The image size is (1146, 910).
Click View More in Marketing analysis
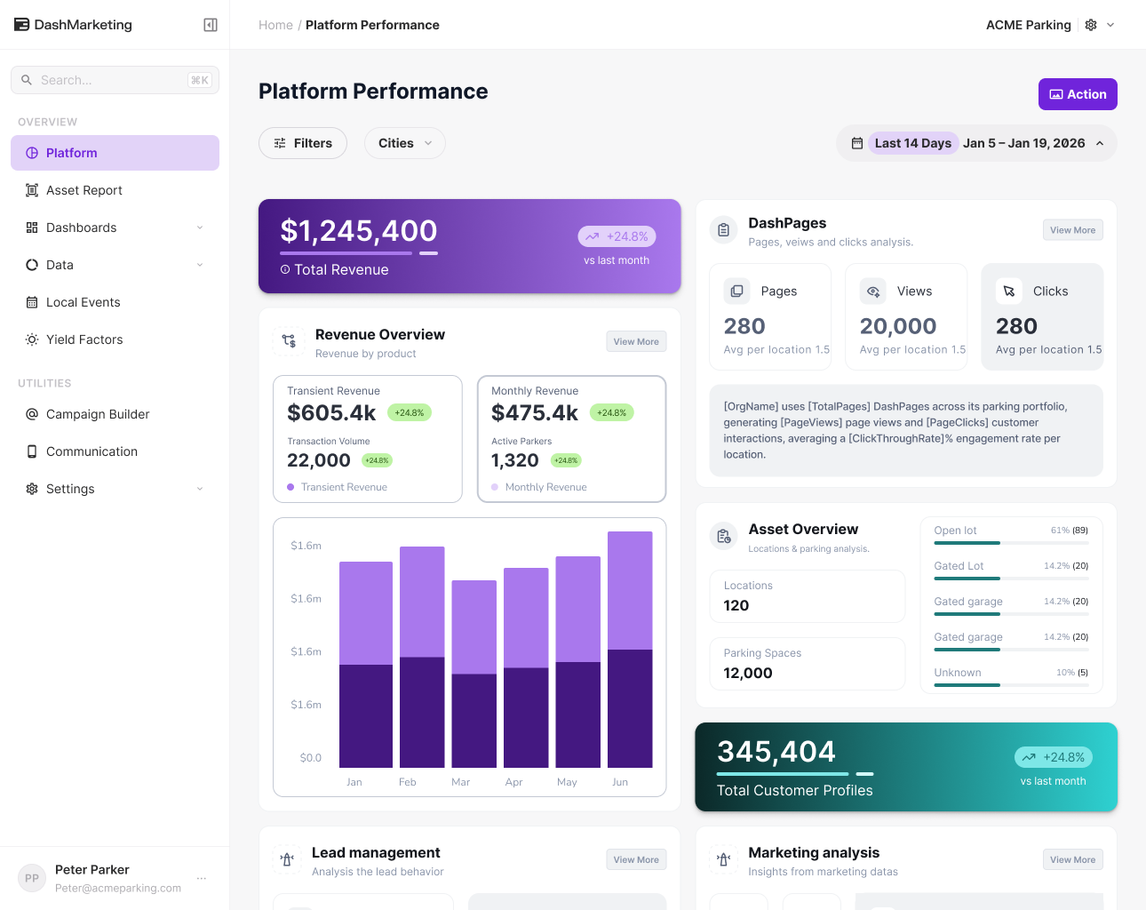coord(1073,859)
